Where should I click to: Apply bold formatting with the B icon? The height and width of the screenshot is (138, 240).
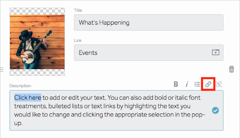pyautogui.click(x=176, y=84)
